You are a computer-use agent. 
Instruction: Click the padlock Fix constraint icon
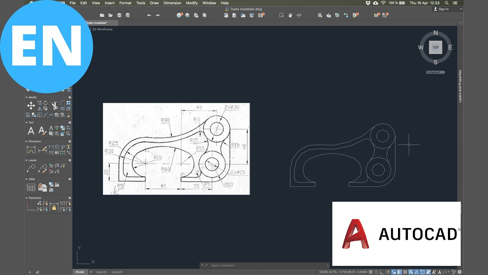click(54, 206)
